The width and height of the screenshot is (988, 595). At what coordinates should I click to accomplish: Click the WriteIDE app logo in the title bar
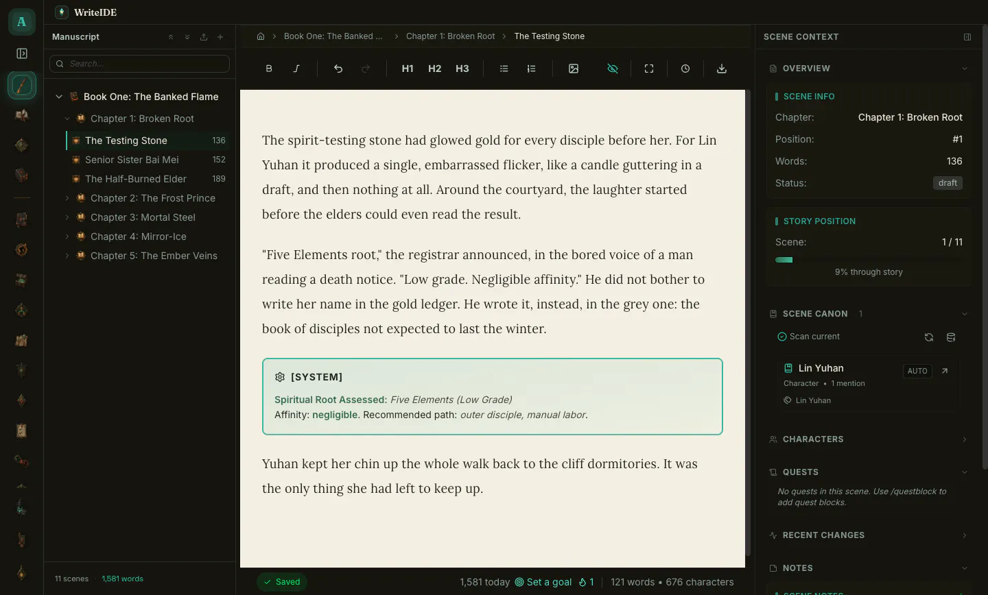coord(62,12)
